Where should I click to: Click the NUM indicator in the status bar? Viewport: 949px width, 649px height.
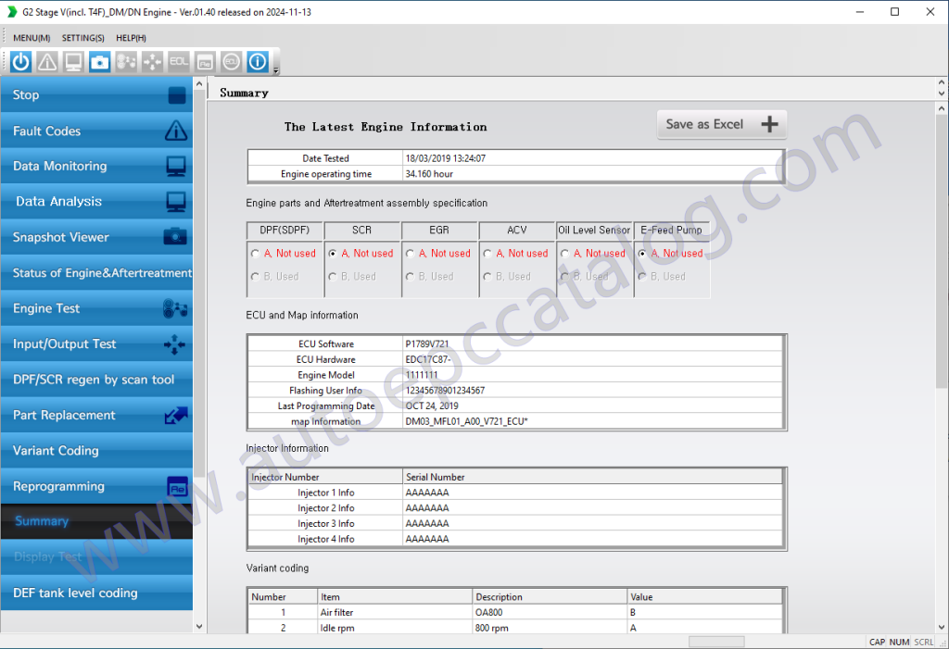point(899,642)
